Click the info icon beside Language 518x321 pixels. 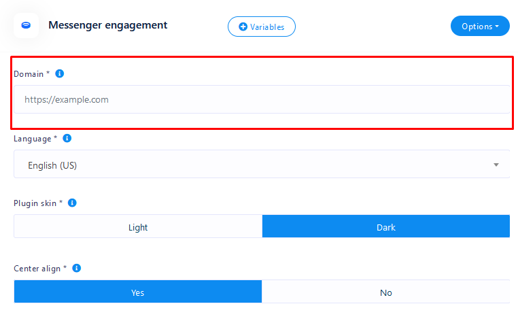[67, 138]
